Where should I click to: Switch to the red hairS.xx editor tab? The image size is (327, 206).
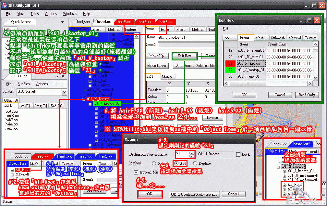(x=166, y=22)
